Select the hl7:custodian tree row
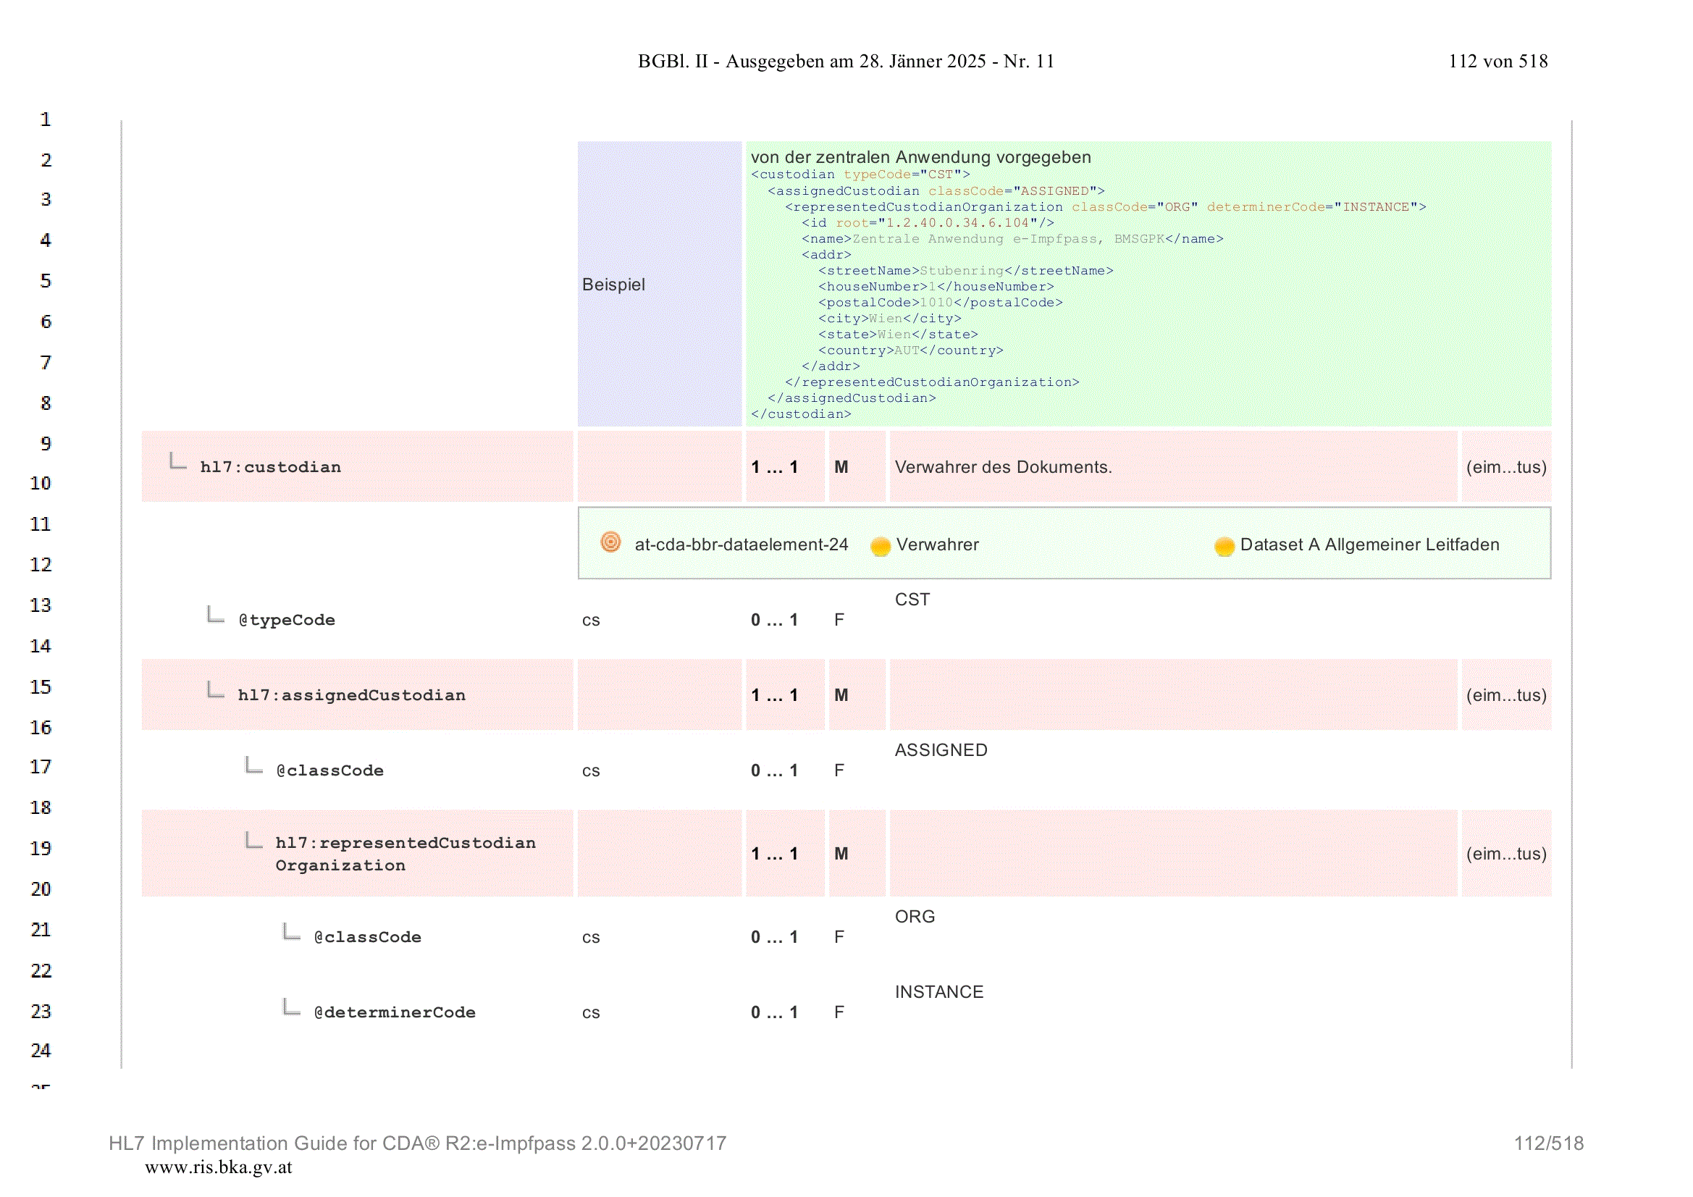The width and height of the screenshot is (1693, 1197). click(846, 467)
